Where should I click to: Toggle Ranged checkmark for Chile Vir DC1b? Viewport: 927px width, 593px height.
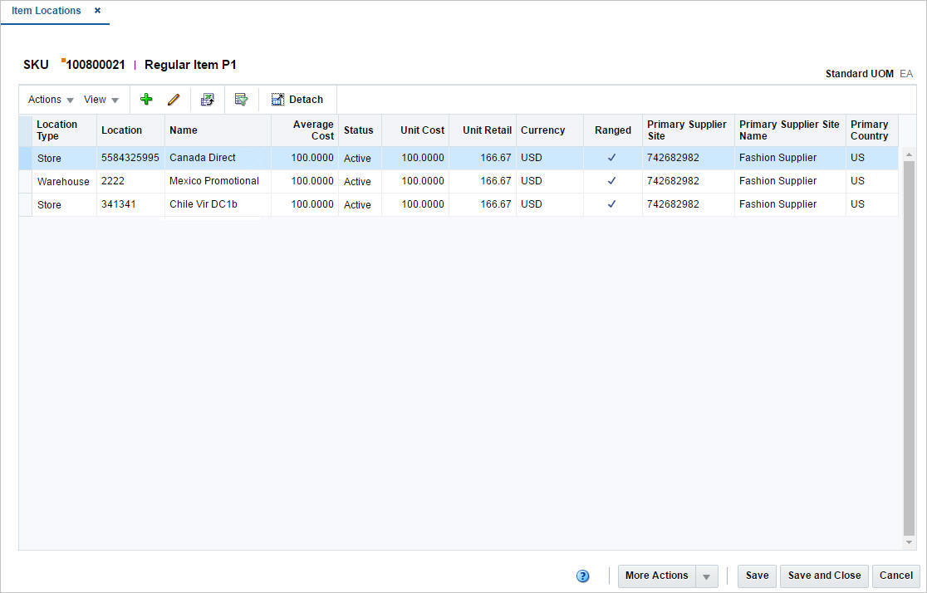pyautogui.click(x=612, y=204)
